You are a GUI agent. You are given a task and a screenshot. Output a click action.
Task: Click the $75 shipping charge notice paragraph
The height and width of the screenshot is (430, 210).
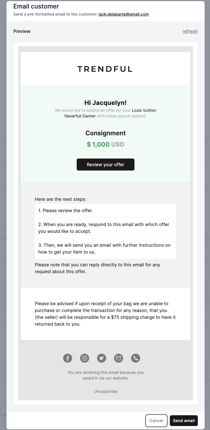click(105, 314)
